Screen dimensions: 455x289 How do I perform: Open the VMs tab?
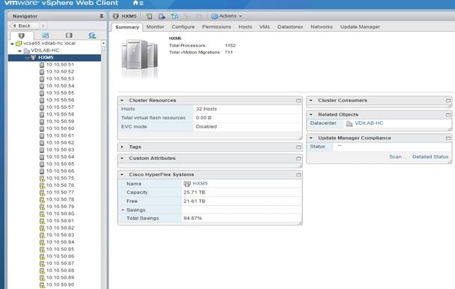coord(264,27)
